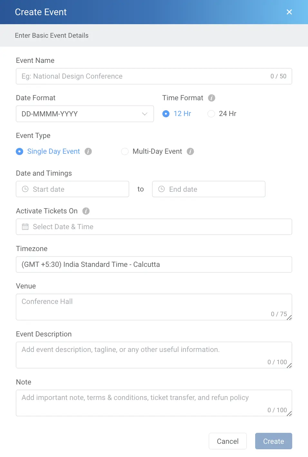This screenshot has height=457, width=308.
Task: Click the Single Day Event info icon
Action: click(88, 151)
